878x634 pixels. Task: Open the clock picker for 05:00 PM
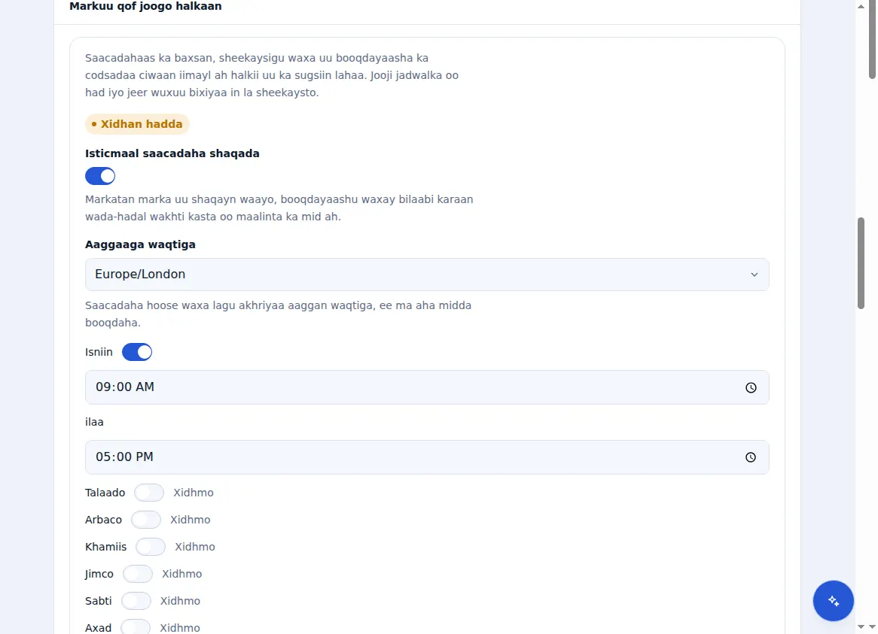point(751,457)
